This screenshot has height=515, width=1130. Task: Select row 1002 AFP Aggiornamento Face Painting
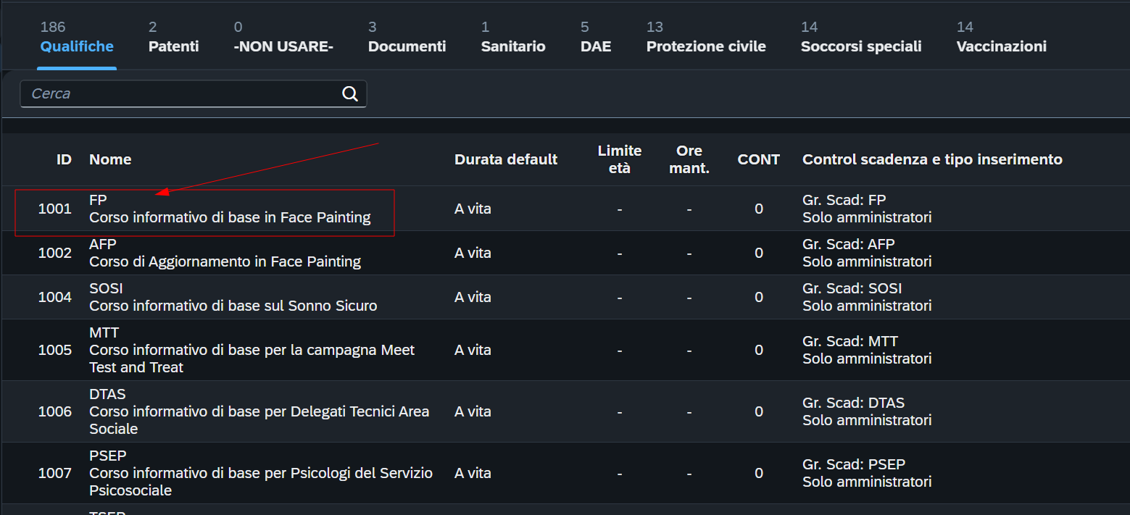point(565,253)
